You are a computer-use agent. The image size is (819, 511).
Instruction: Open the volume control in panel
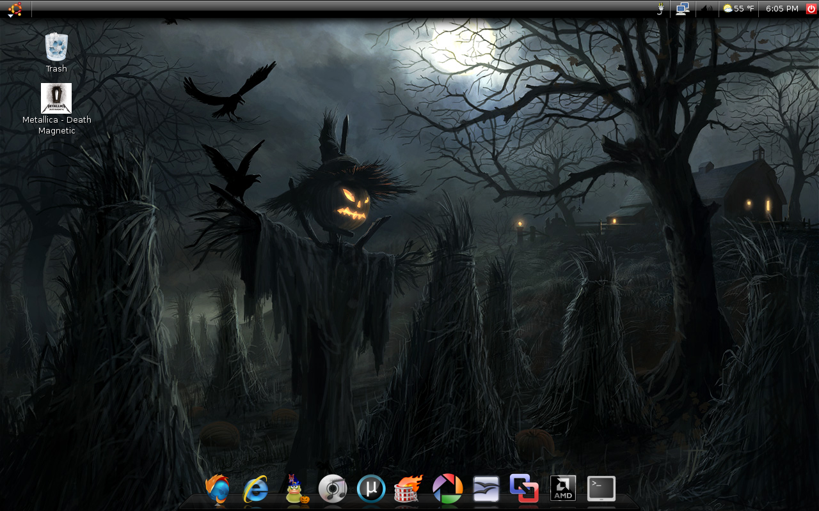coord(706,9)
